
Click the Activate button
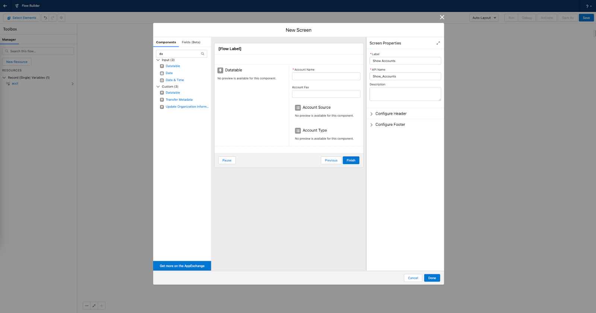[547, 18]
